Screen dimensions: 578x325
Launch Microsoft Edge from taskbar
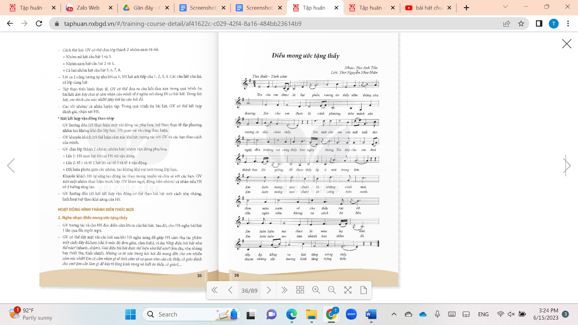click(292, 314)
